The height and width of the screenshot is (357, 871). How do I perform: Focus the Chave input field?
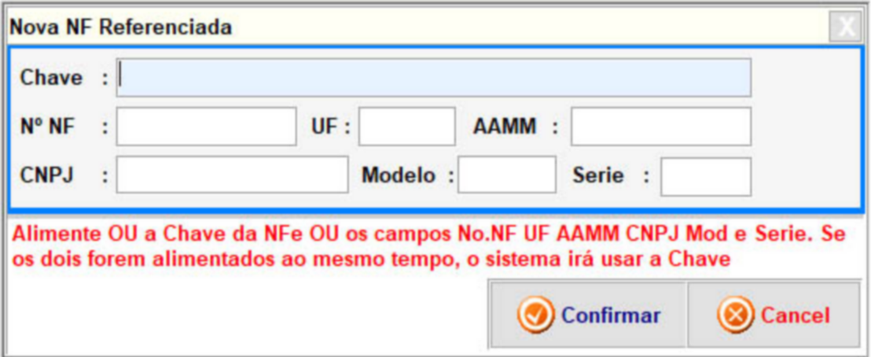point(433,77)
